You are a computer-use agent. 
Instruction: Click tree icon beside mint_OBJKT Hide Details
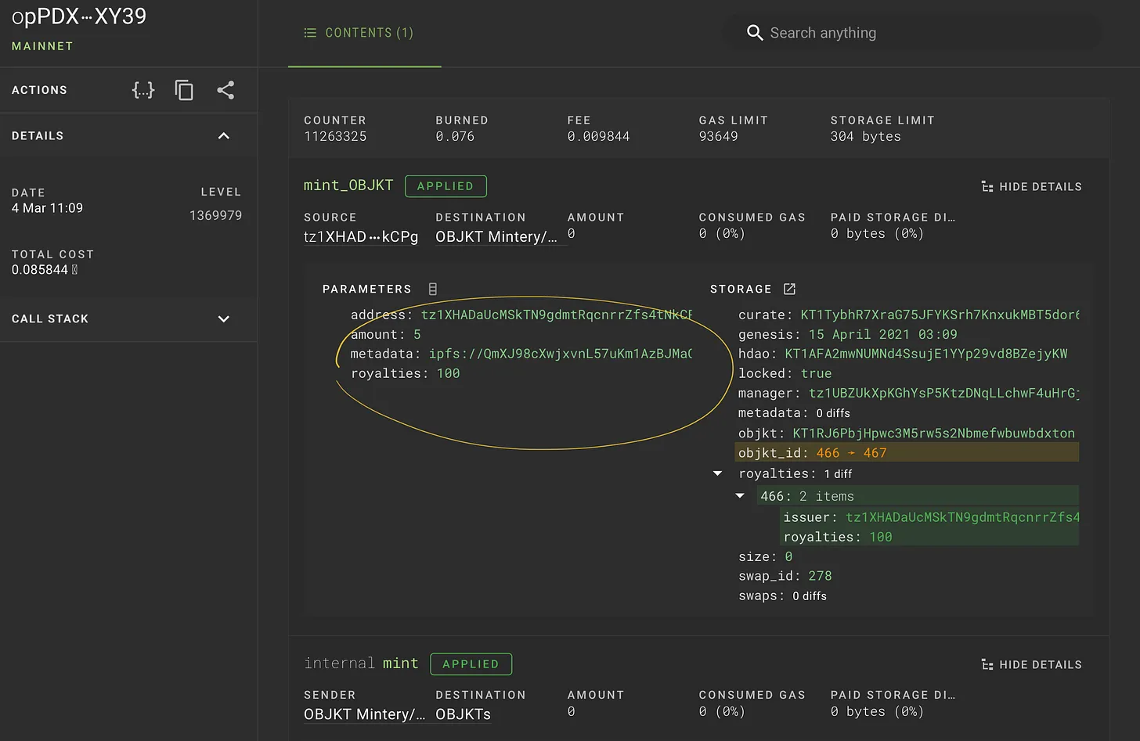coord(987,187)
